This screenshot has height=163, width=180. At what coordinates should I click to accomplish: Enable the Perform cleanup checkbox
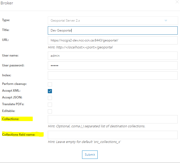point(50,84)
